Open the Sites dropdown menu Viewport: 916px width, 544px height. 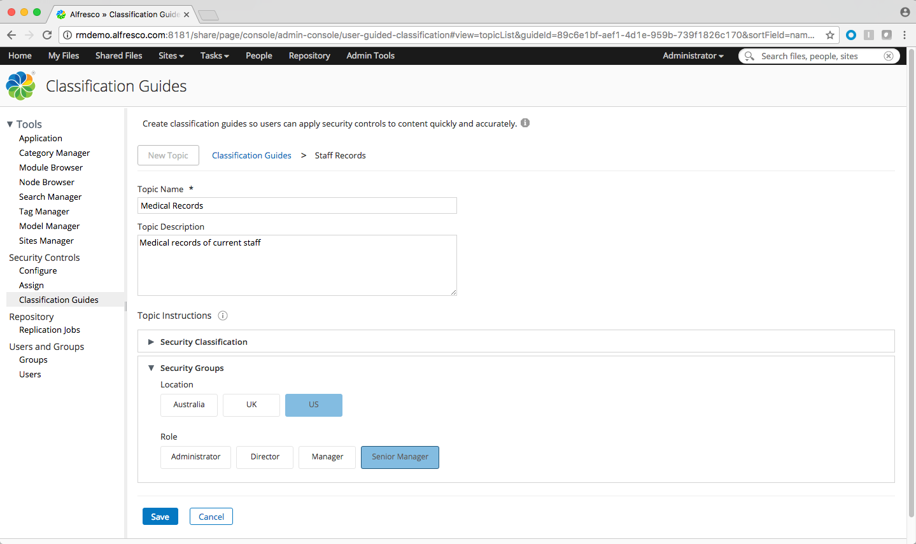171,56
